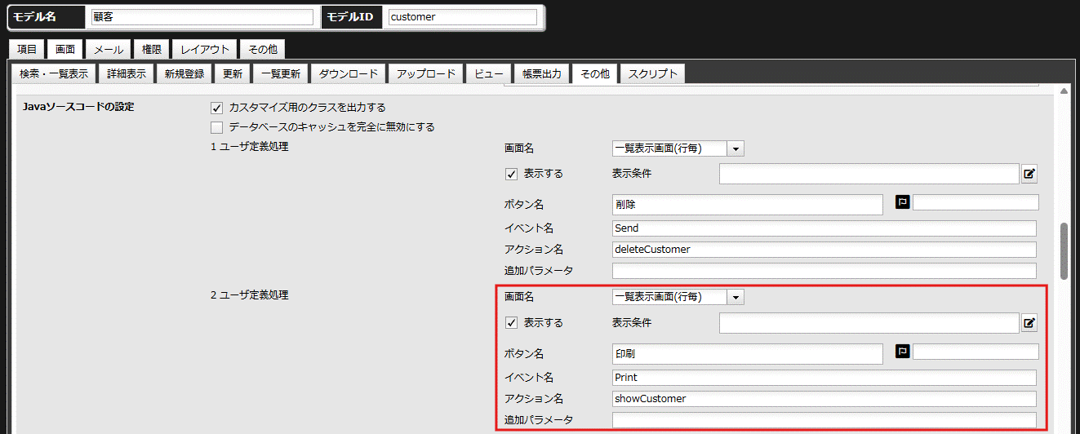Screen dimensions: 1080x434
Task: Click 2 ユーザ定義処理 label
Action: pyautogui.click(x=249, y=295)
